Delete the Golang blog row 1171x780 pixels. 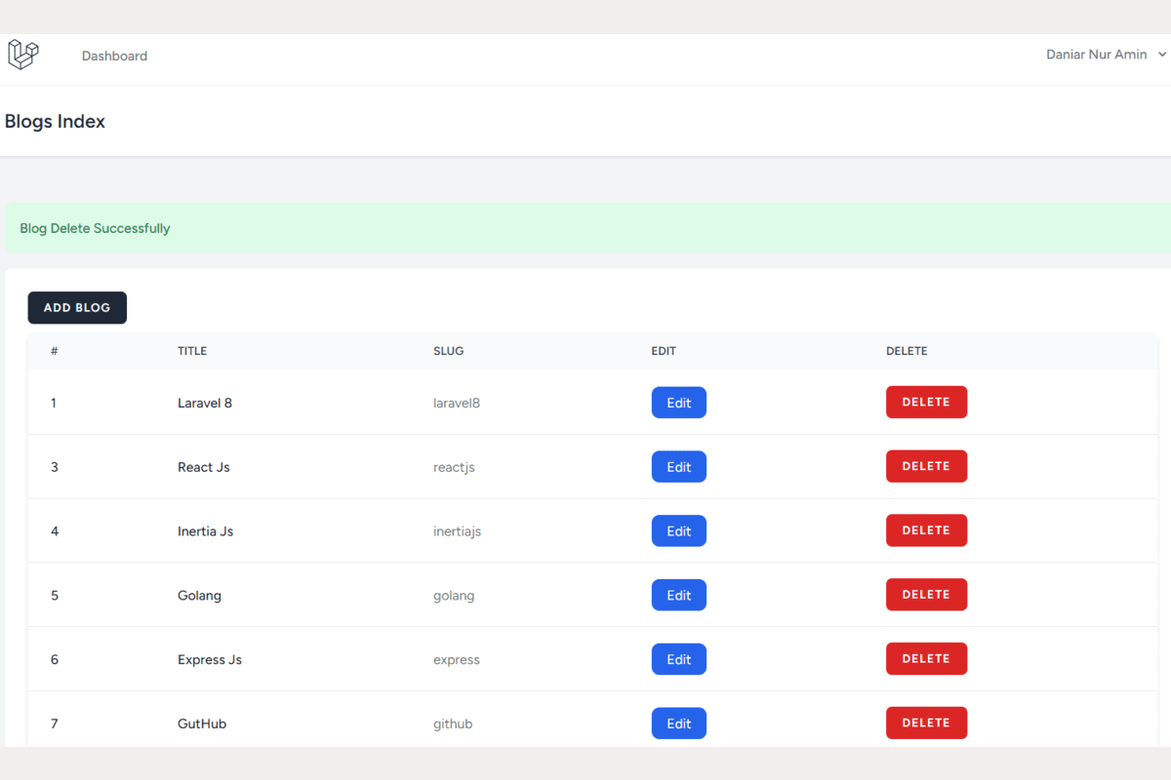(925, 595)
